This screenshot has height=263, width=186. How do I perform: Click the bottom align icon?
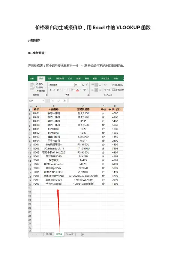click(100, 85)
